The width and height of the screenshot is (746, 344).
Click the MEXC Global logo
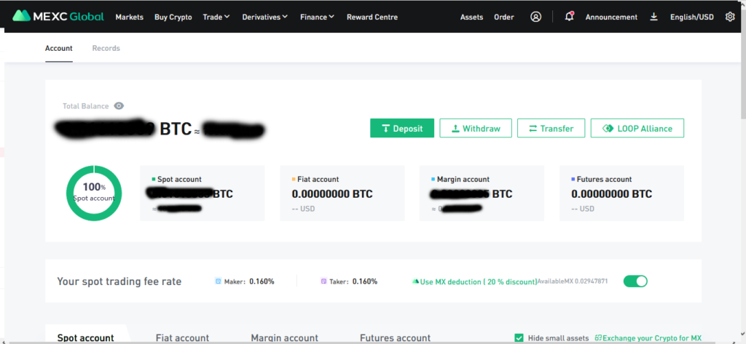coord(58,17)
